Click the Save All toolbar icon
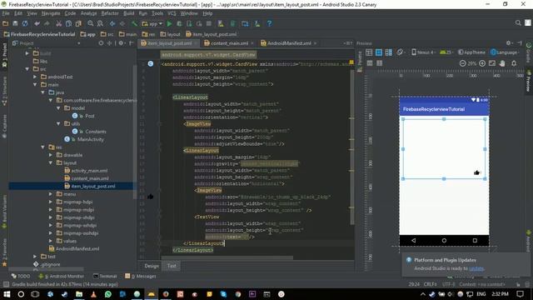 [15, 23]
